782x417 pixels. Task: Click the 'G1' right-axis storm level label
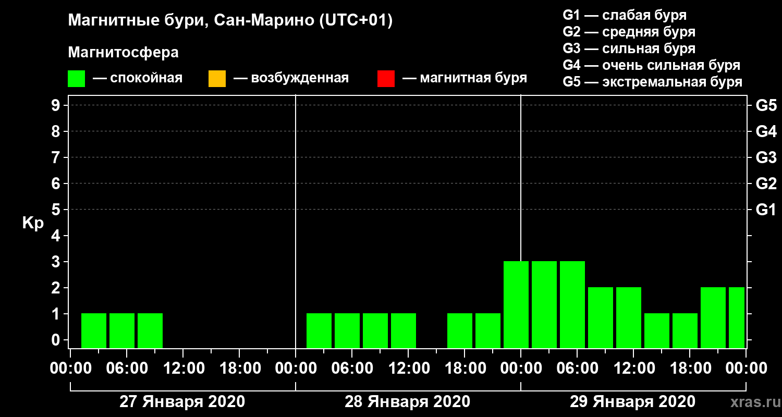(766, 210)
